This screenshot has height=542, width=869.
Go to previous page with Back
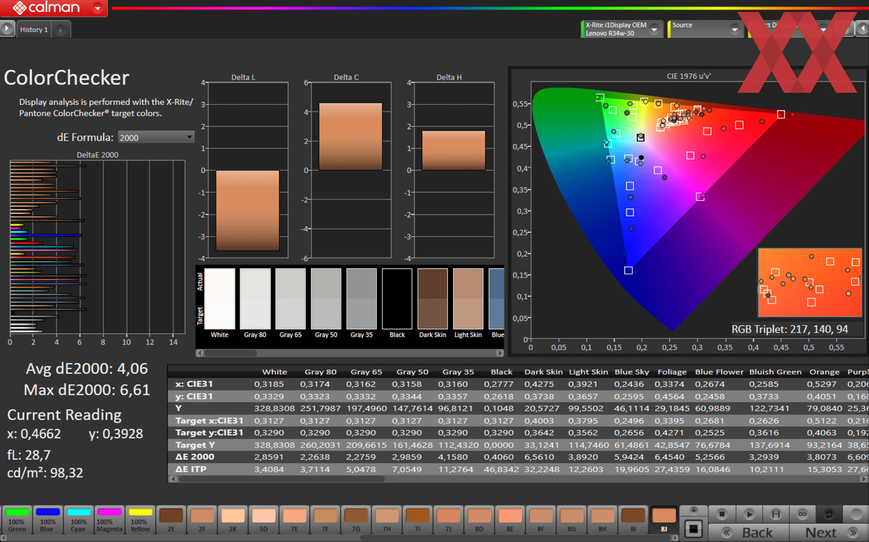(x=749, y=532)
